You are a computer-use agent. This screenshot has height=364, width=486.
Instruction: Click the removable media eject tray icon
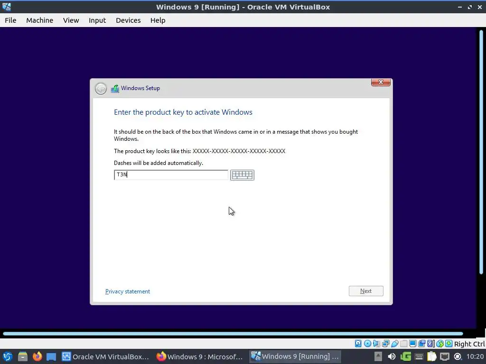[x=378, y=356]
